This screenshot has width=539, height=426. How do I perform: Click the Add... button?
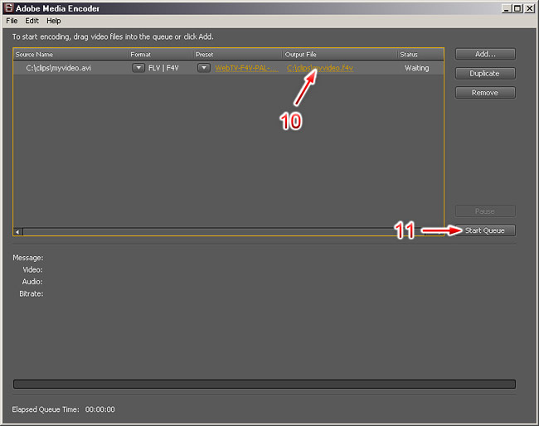tap(485, 54)
